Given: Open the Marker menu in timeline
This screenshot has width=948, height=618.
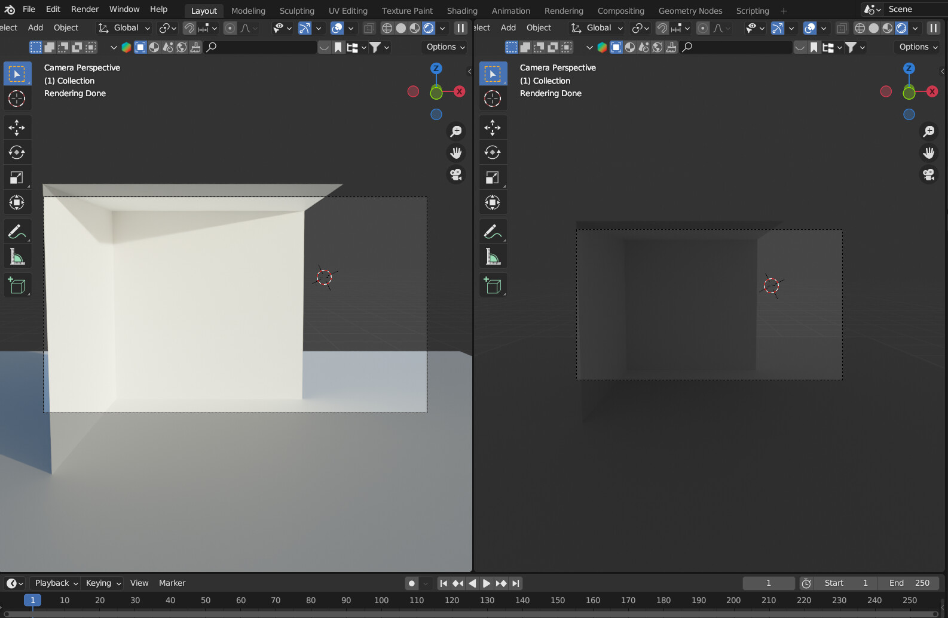Looking at the screenshot, I should click(x=172, y=583).
